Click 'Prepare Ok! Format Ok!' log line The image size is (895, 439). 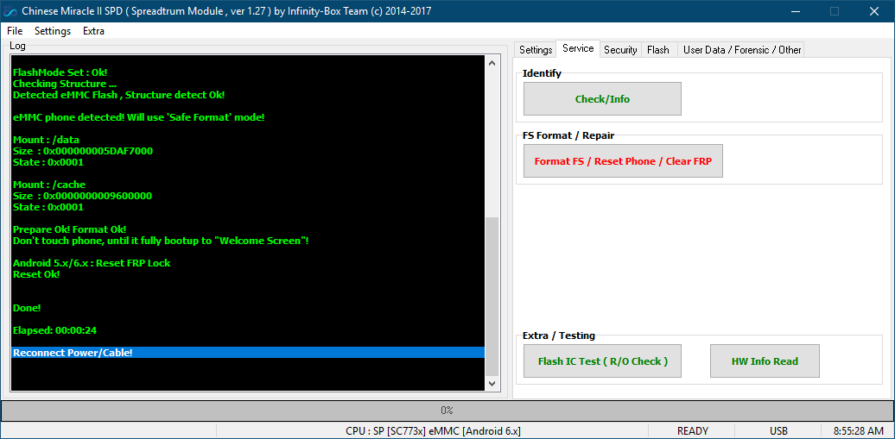pos(69,229)
